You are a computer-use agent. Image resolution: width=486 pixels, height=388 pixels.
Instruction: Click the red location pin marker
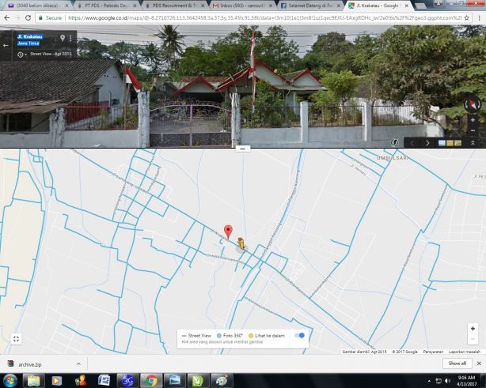click(229, 232)
